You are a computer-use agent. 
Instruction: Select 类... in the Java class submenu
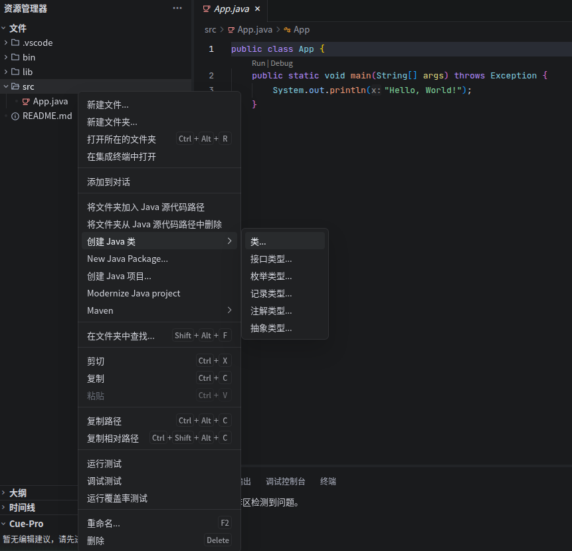[x=285, y=241]
